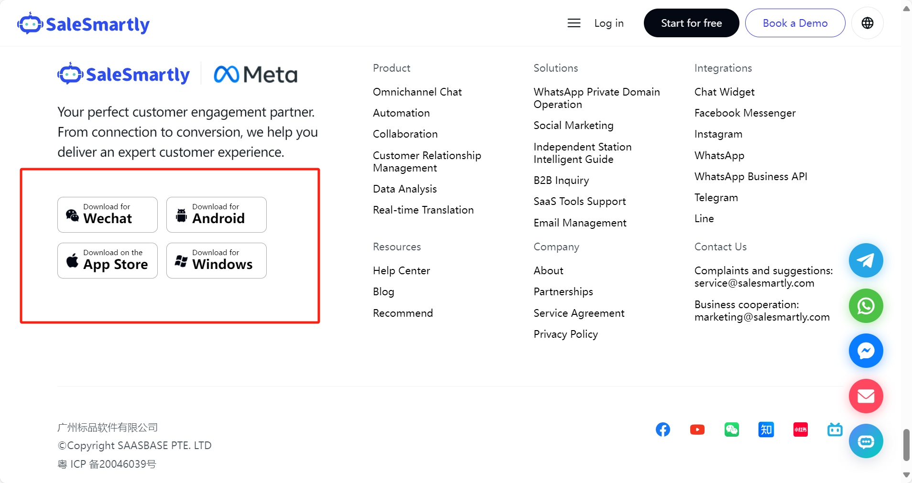This screenshot has height=483, width=912.
Task: Visit the Facebook page via footer icon
Action: tap(662, 429)
